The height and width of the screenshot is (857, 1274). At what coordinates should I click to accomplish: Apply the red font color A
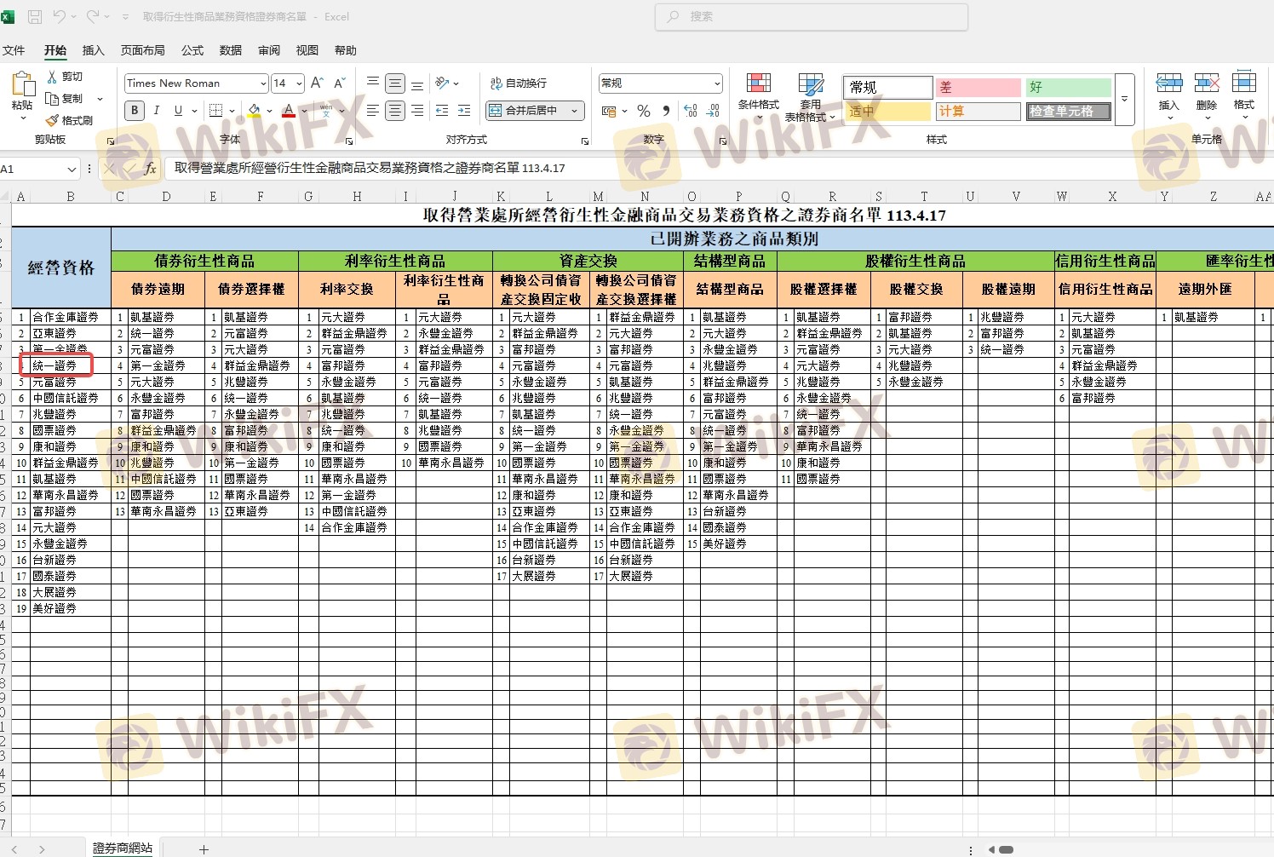(x=289, y=110)
